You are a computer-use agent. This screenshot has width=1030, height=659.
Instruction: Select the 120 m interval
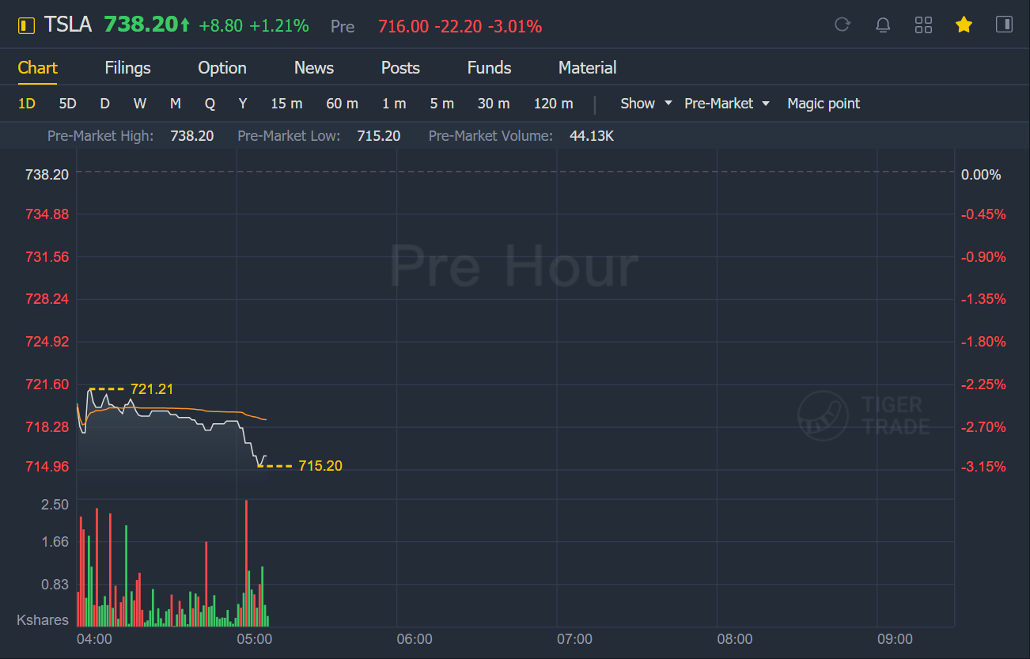[554, 104]
